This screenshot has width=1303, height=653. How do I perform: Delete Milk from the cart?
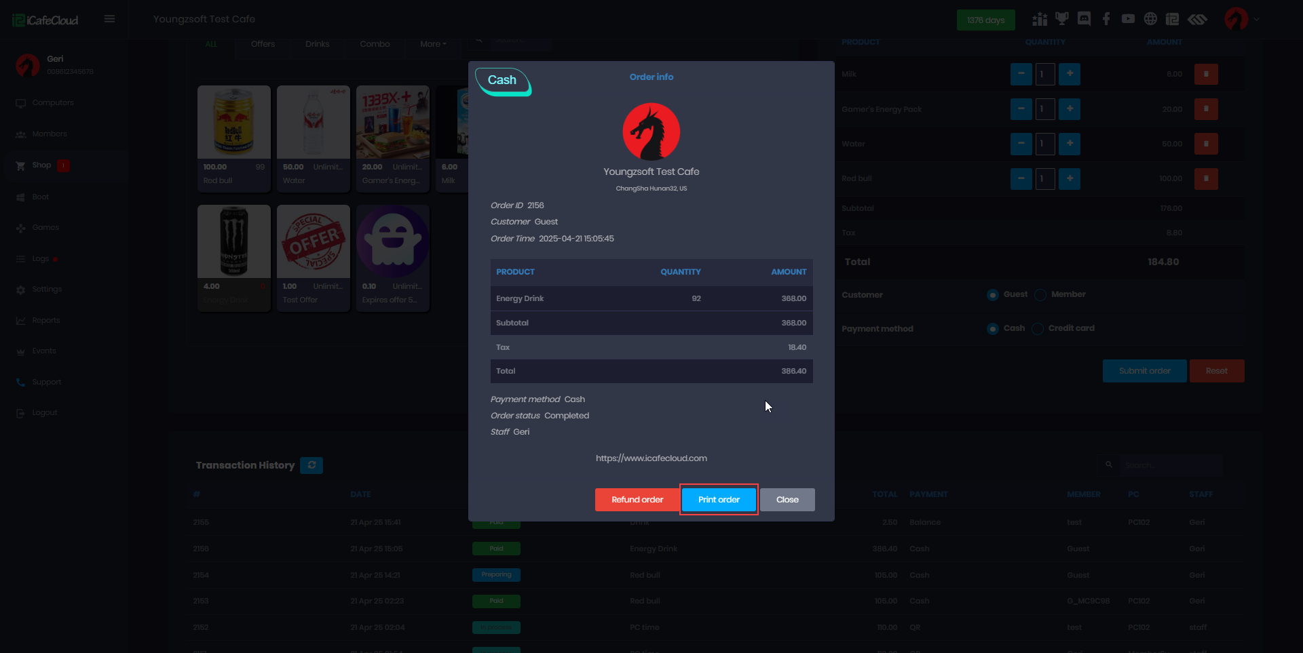coord(1206,74)
